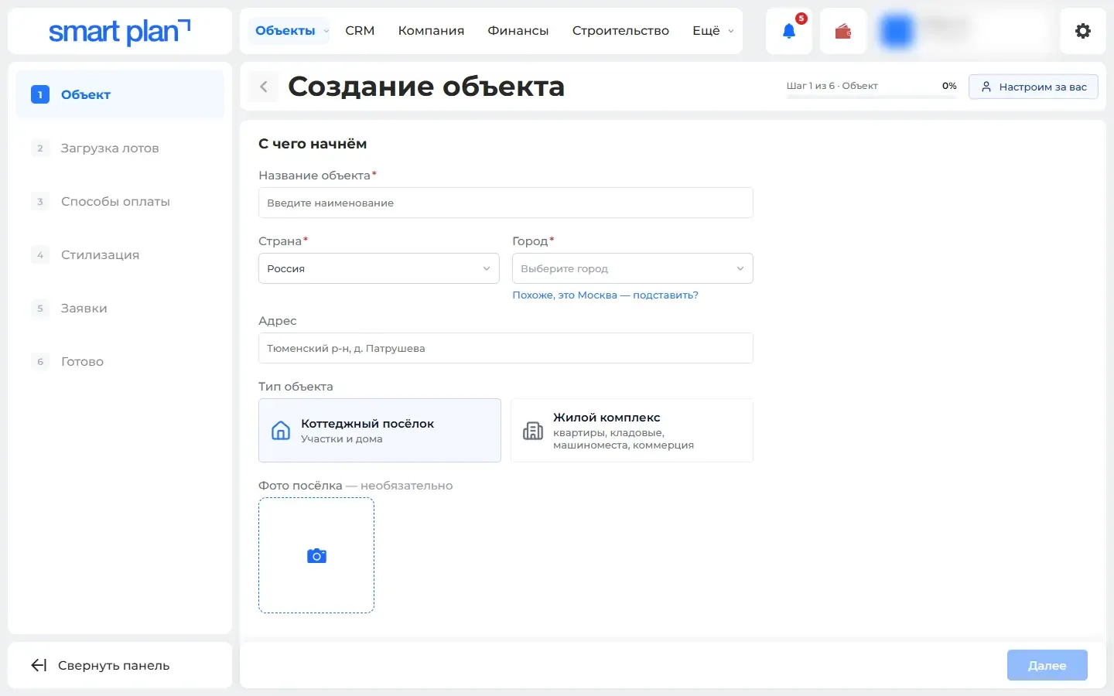The width and height of the screenshot is (1114, 696).
Task: Click the step progress bar
Action: [872, 97]
